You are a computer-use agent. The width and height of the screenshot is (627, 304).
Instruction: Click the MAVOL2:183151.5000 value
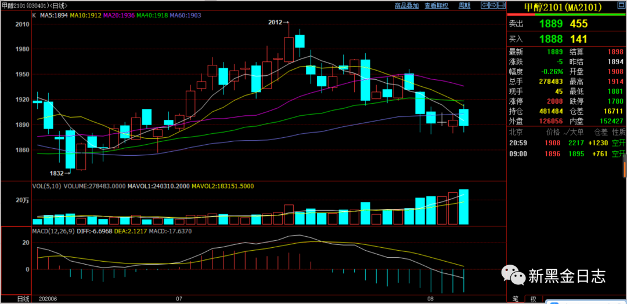[223, 186]
